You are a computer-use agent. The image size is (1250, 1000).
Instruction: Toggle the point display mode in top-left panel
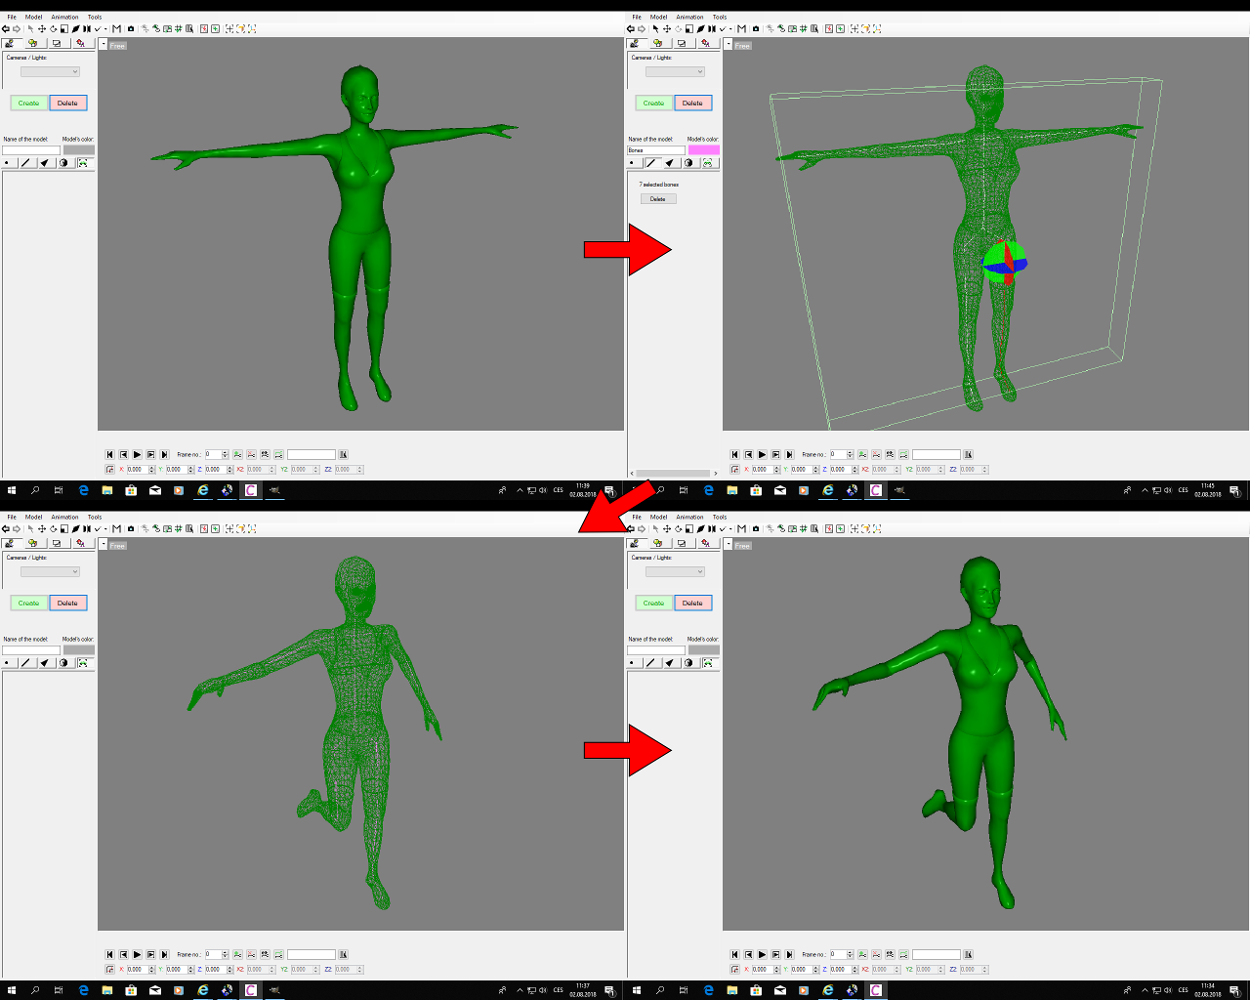[7, 163]
